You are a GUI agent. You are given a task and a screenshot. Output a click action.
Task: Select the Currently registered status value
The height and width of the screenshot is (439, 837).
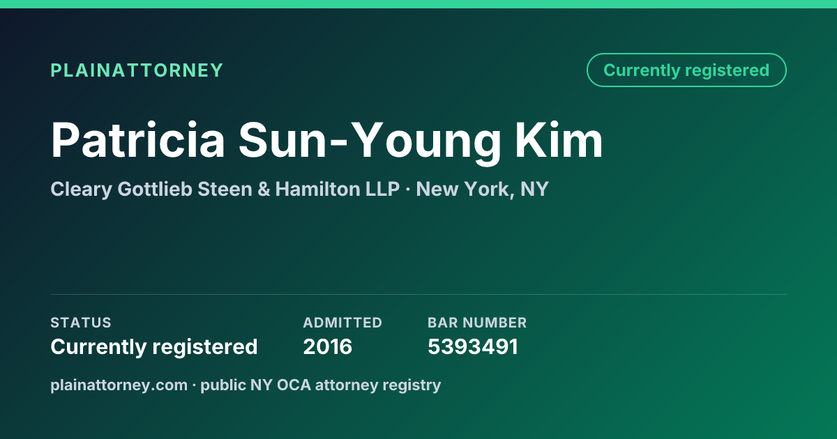click(x=154, y=346)
